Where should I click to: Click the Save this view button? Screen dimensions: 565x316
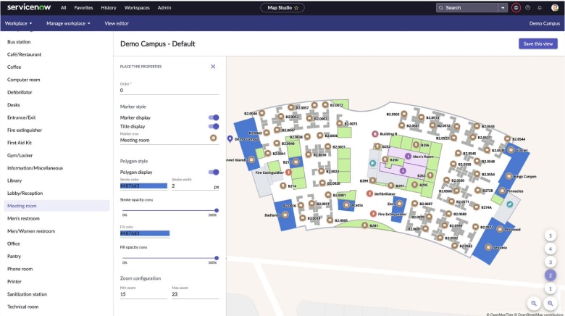[x=538, y=43]
